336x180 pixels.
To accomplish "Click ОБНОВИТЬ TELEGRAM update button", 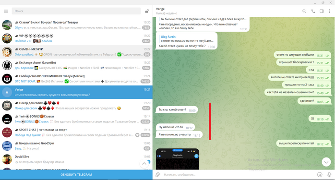I will click(x=76, y=175).
